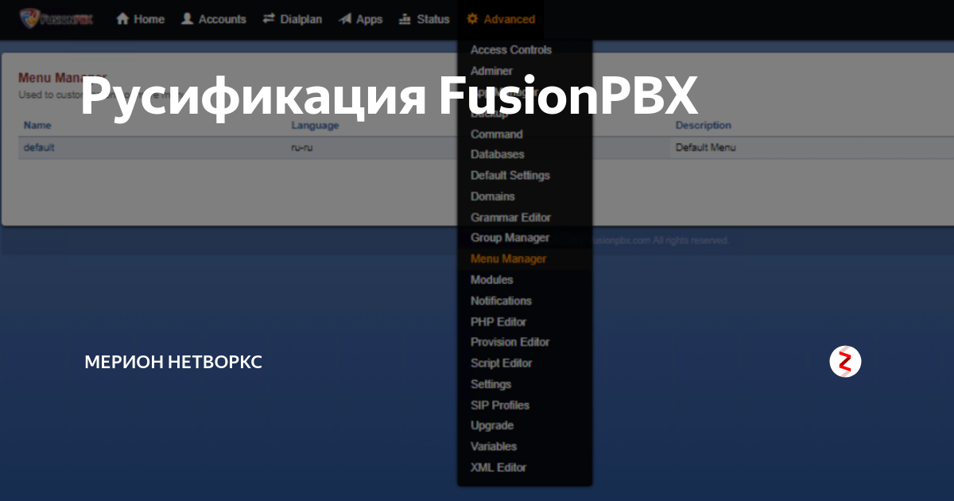Select Upgrade from the menu
Screen dimensions: 954x501
point(491,425)
